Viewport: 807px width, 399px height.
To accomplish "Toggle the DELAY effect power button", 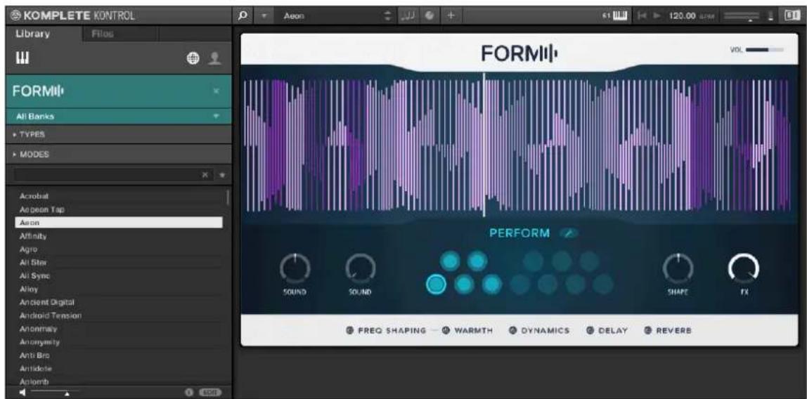I will 590,330.
